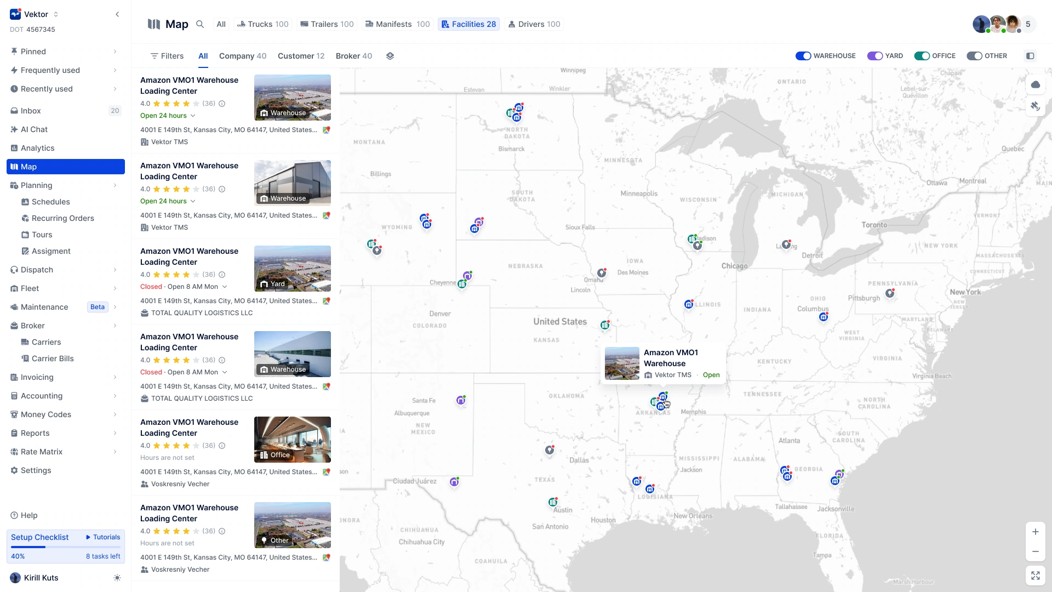Switch to Broker 40 filter tab

[354, 56]
